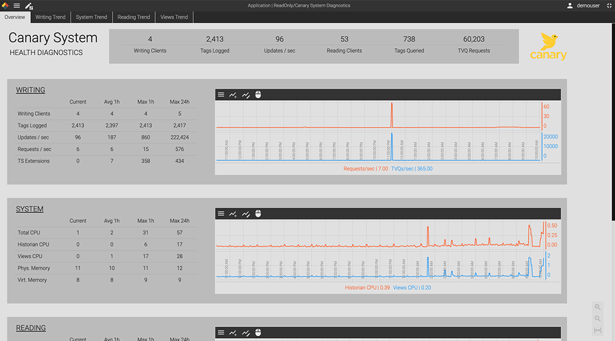Click the fit-to-width icon
This screenshot has height=341, width=615.
pos(597,330)
